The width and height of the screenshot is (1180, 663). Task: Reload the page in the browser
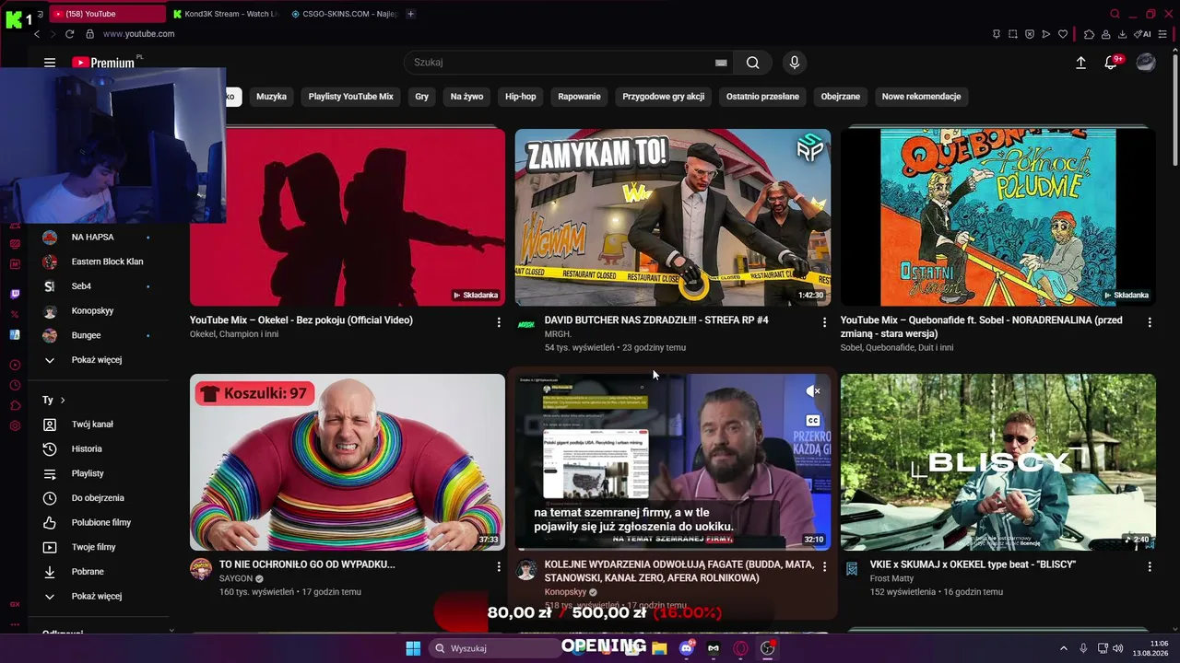coord(69,34)
